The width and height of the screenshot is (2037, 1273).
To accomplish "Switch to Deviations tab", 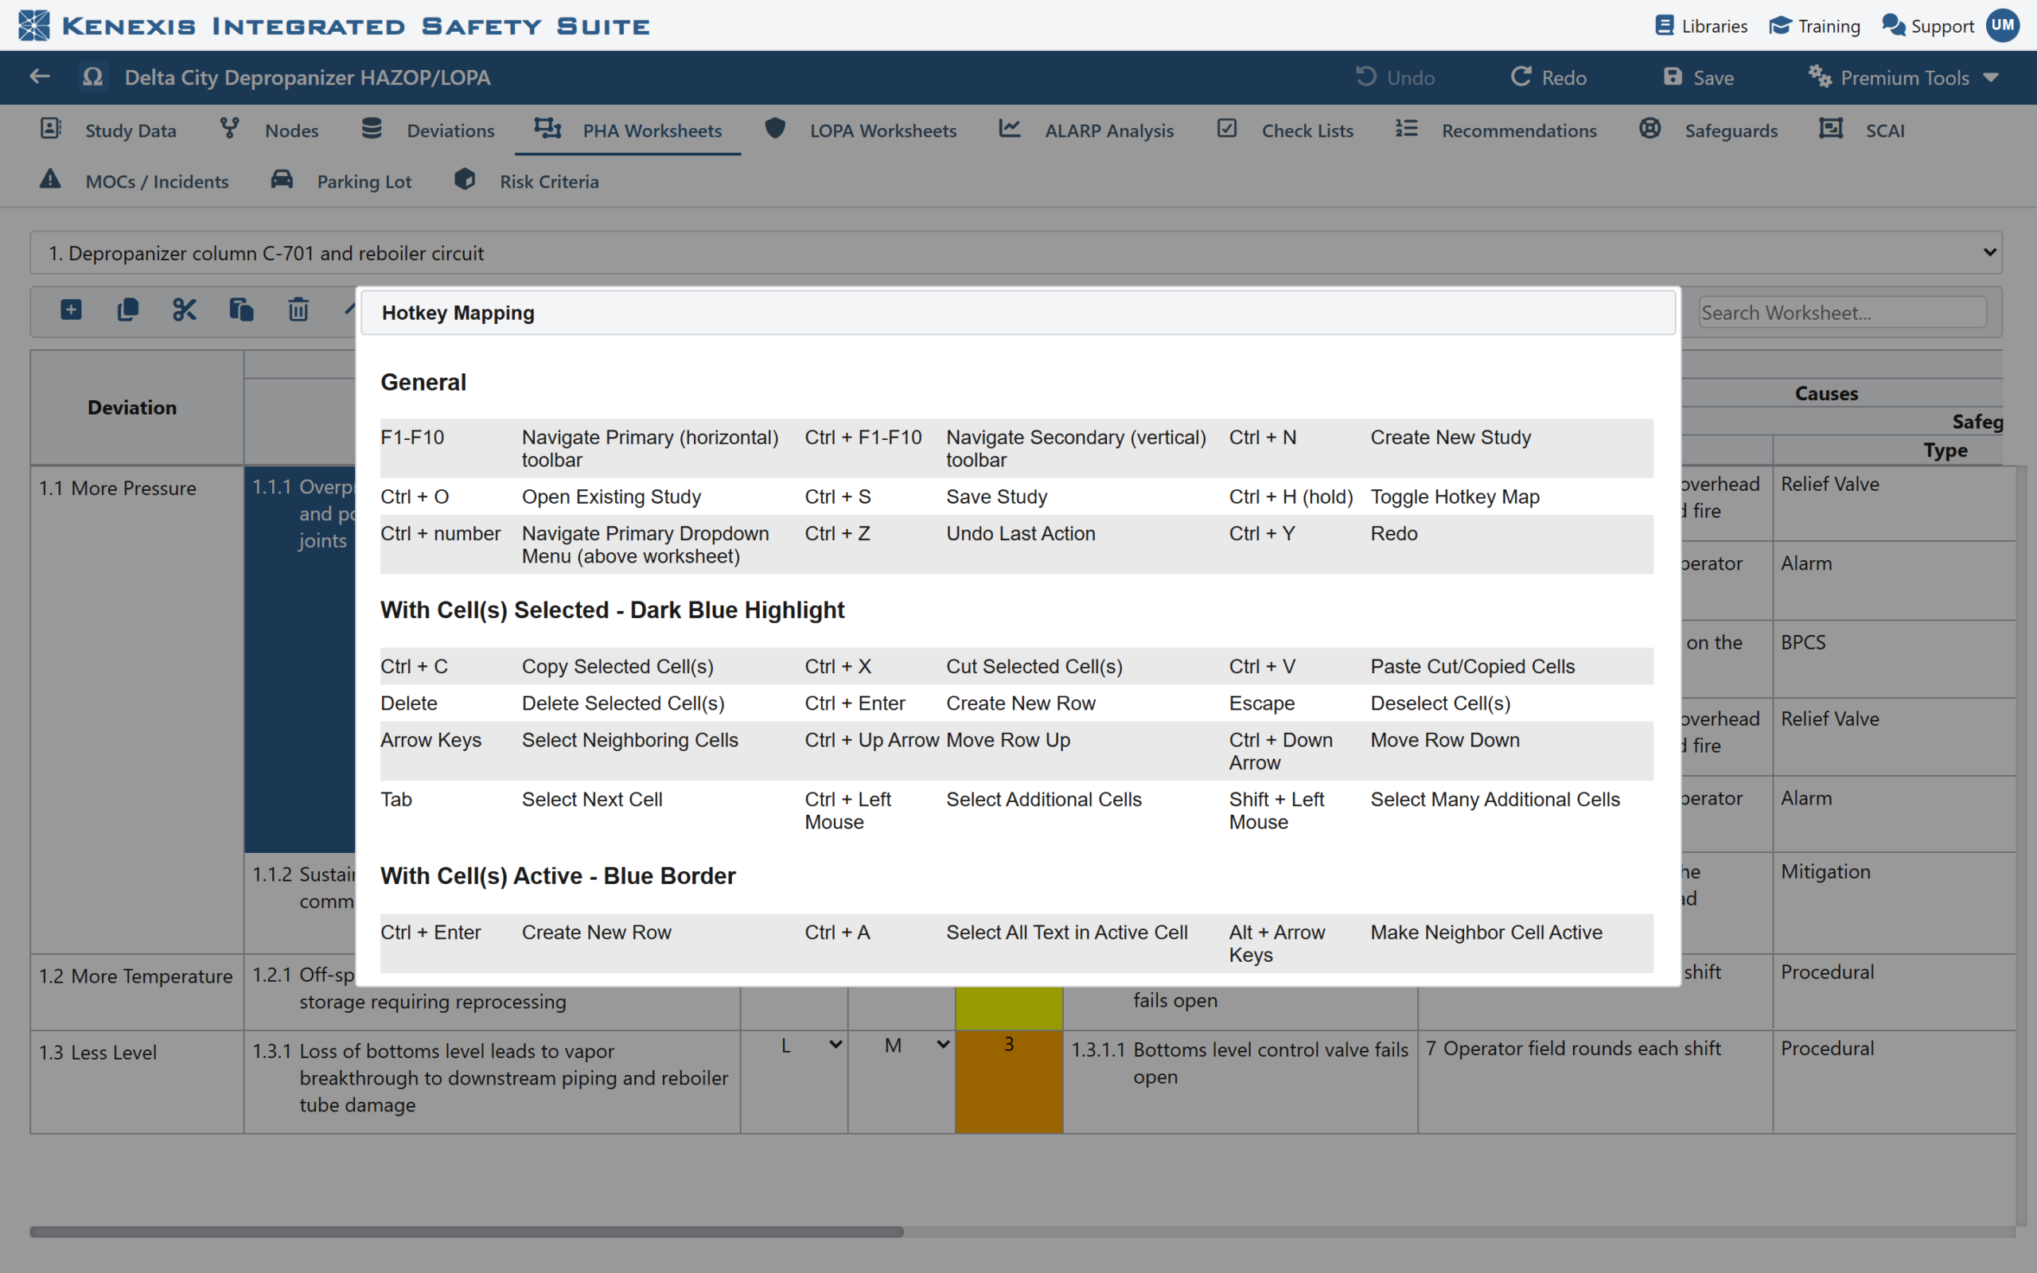I will [x=427, y=130].
